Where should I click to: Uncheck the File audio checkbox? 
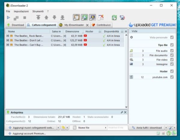tap(172, 50)
